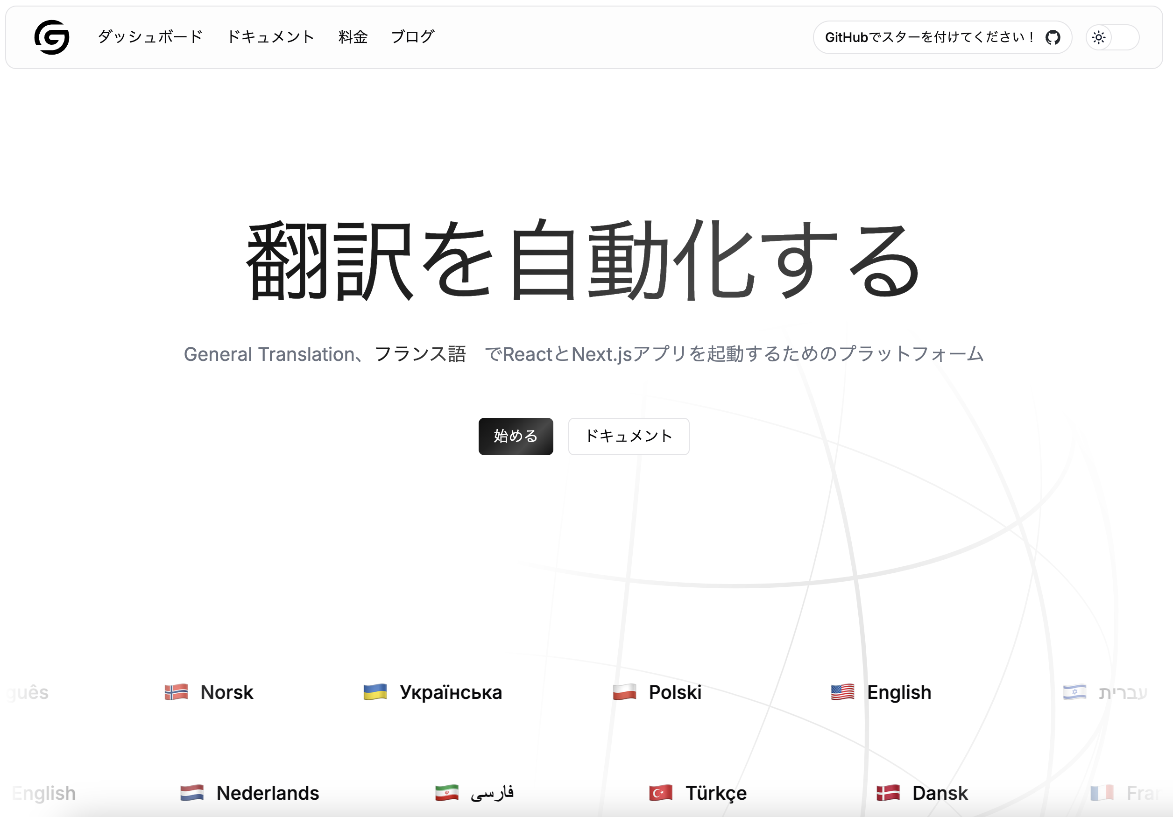
Task: Click the Polish flag icon
Action: [x=624, y=692]
